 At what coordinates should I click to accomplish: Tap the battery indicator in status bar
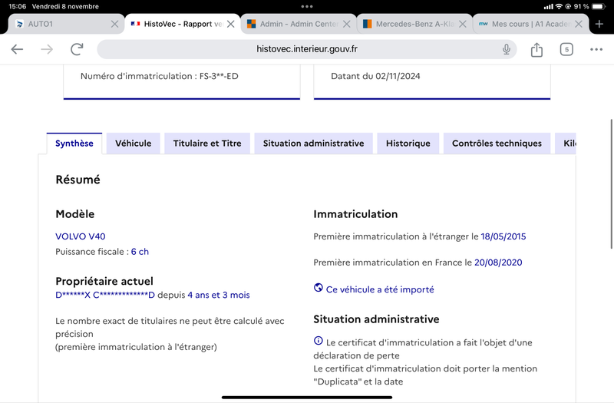click(599, 6)
